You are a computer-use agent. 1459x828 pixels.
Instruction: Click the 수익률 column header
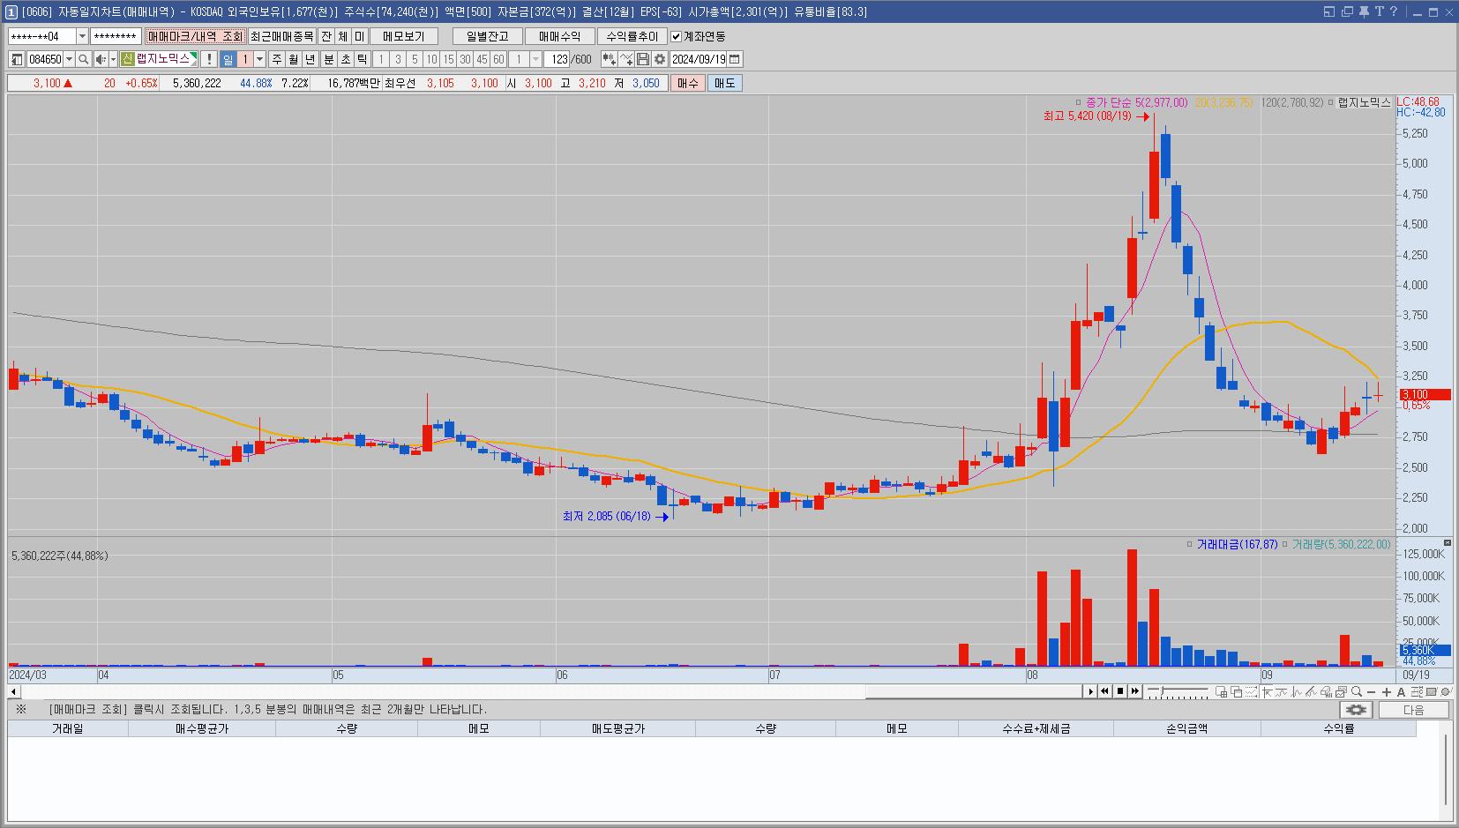(x=1338, y=728)
